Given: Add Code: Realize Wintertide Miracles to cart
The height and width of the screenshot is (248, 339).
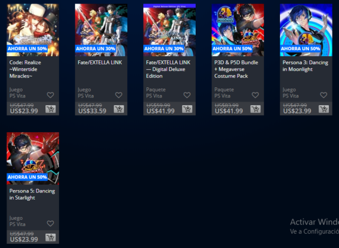Looking at the screenshot, I should point(50,109).
